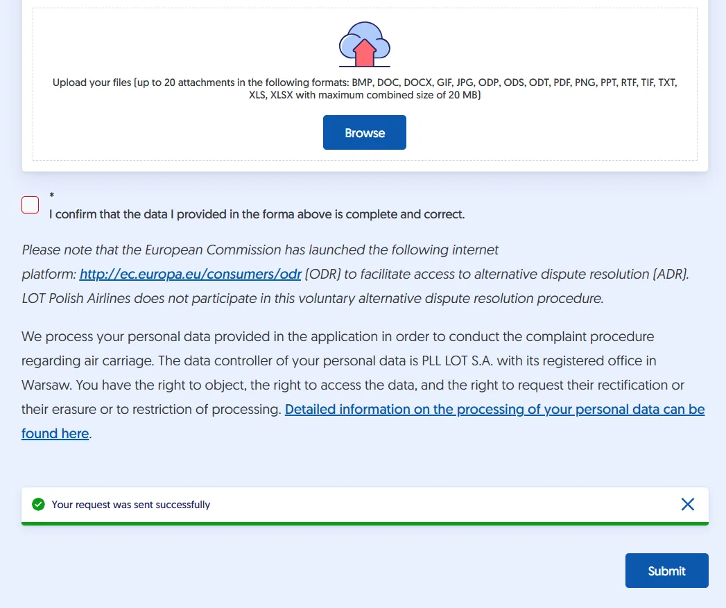
Task: Click the 'found here' link text
Action: (x=55, y=433)
